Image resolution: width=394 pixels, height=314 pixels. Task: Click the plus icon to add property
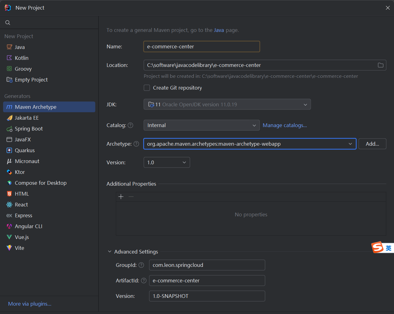tap(121, 197)
